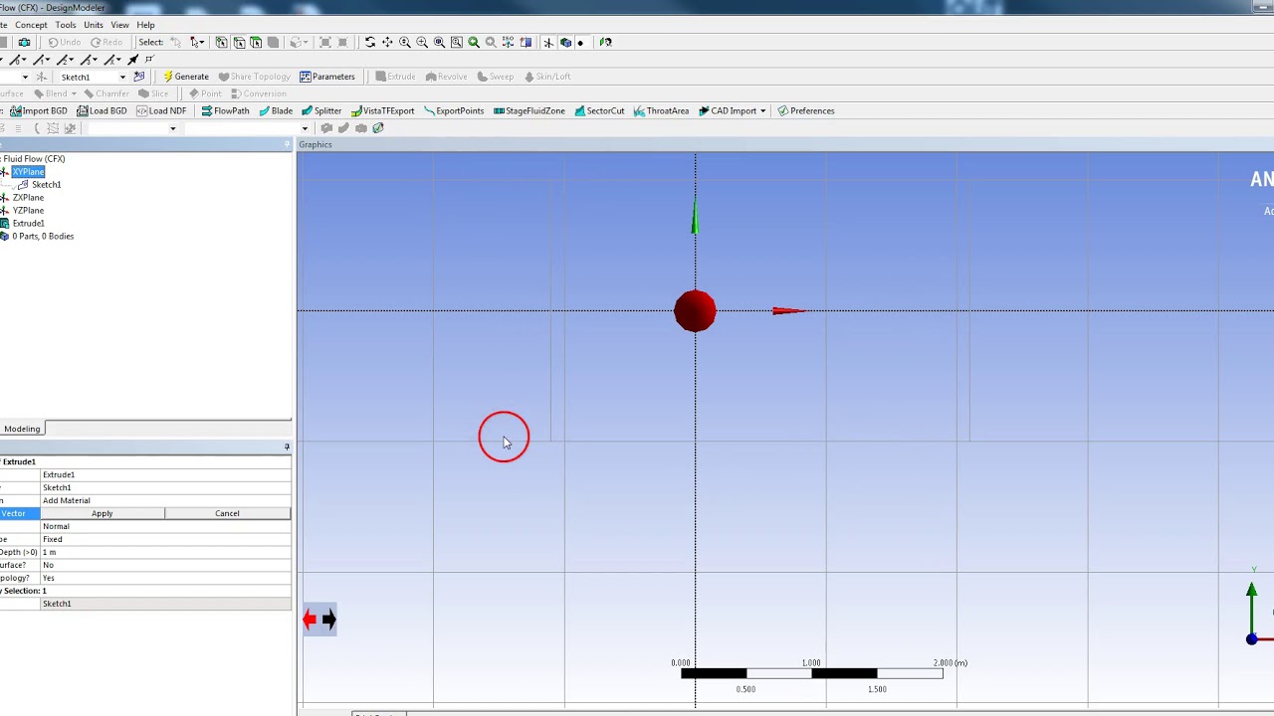
Task: Click the Generate lightning button
Action: pyautogui.click(x=186, y=77)
